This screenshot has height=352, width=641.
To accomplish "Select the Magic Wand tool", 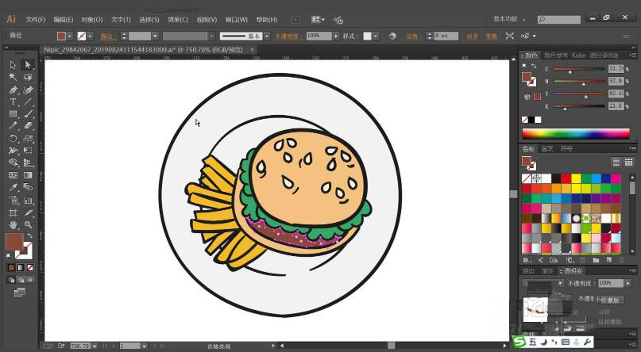I will (13, 77).
